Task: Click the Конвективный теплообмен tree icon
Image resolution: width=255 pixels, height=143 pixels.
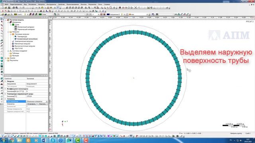Action: pyautogui.click(x=16, y=39)
